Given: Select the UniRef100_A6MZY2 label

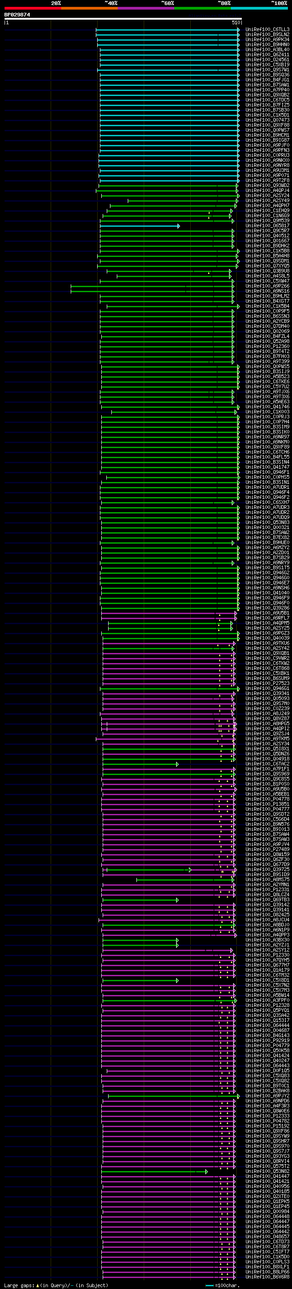Looking at the screenshot, I should [267, 547].
